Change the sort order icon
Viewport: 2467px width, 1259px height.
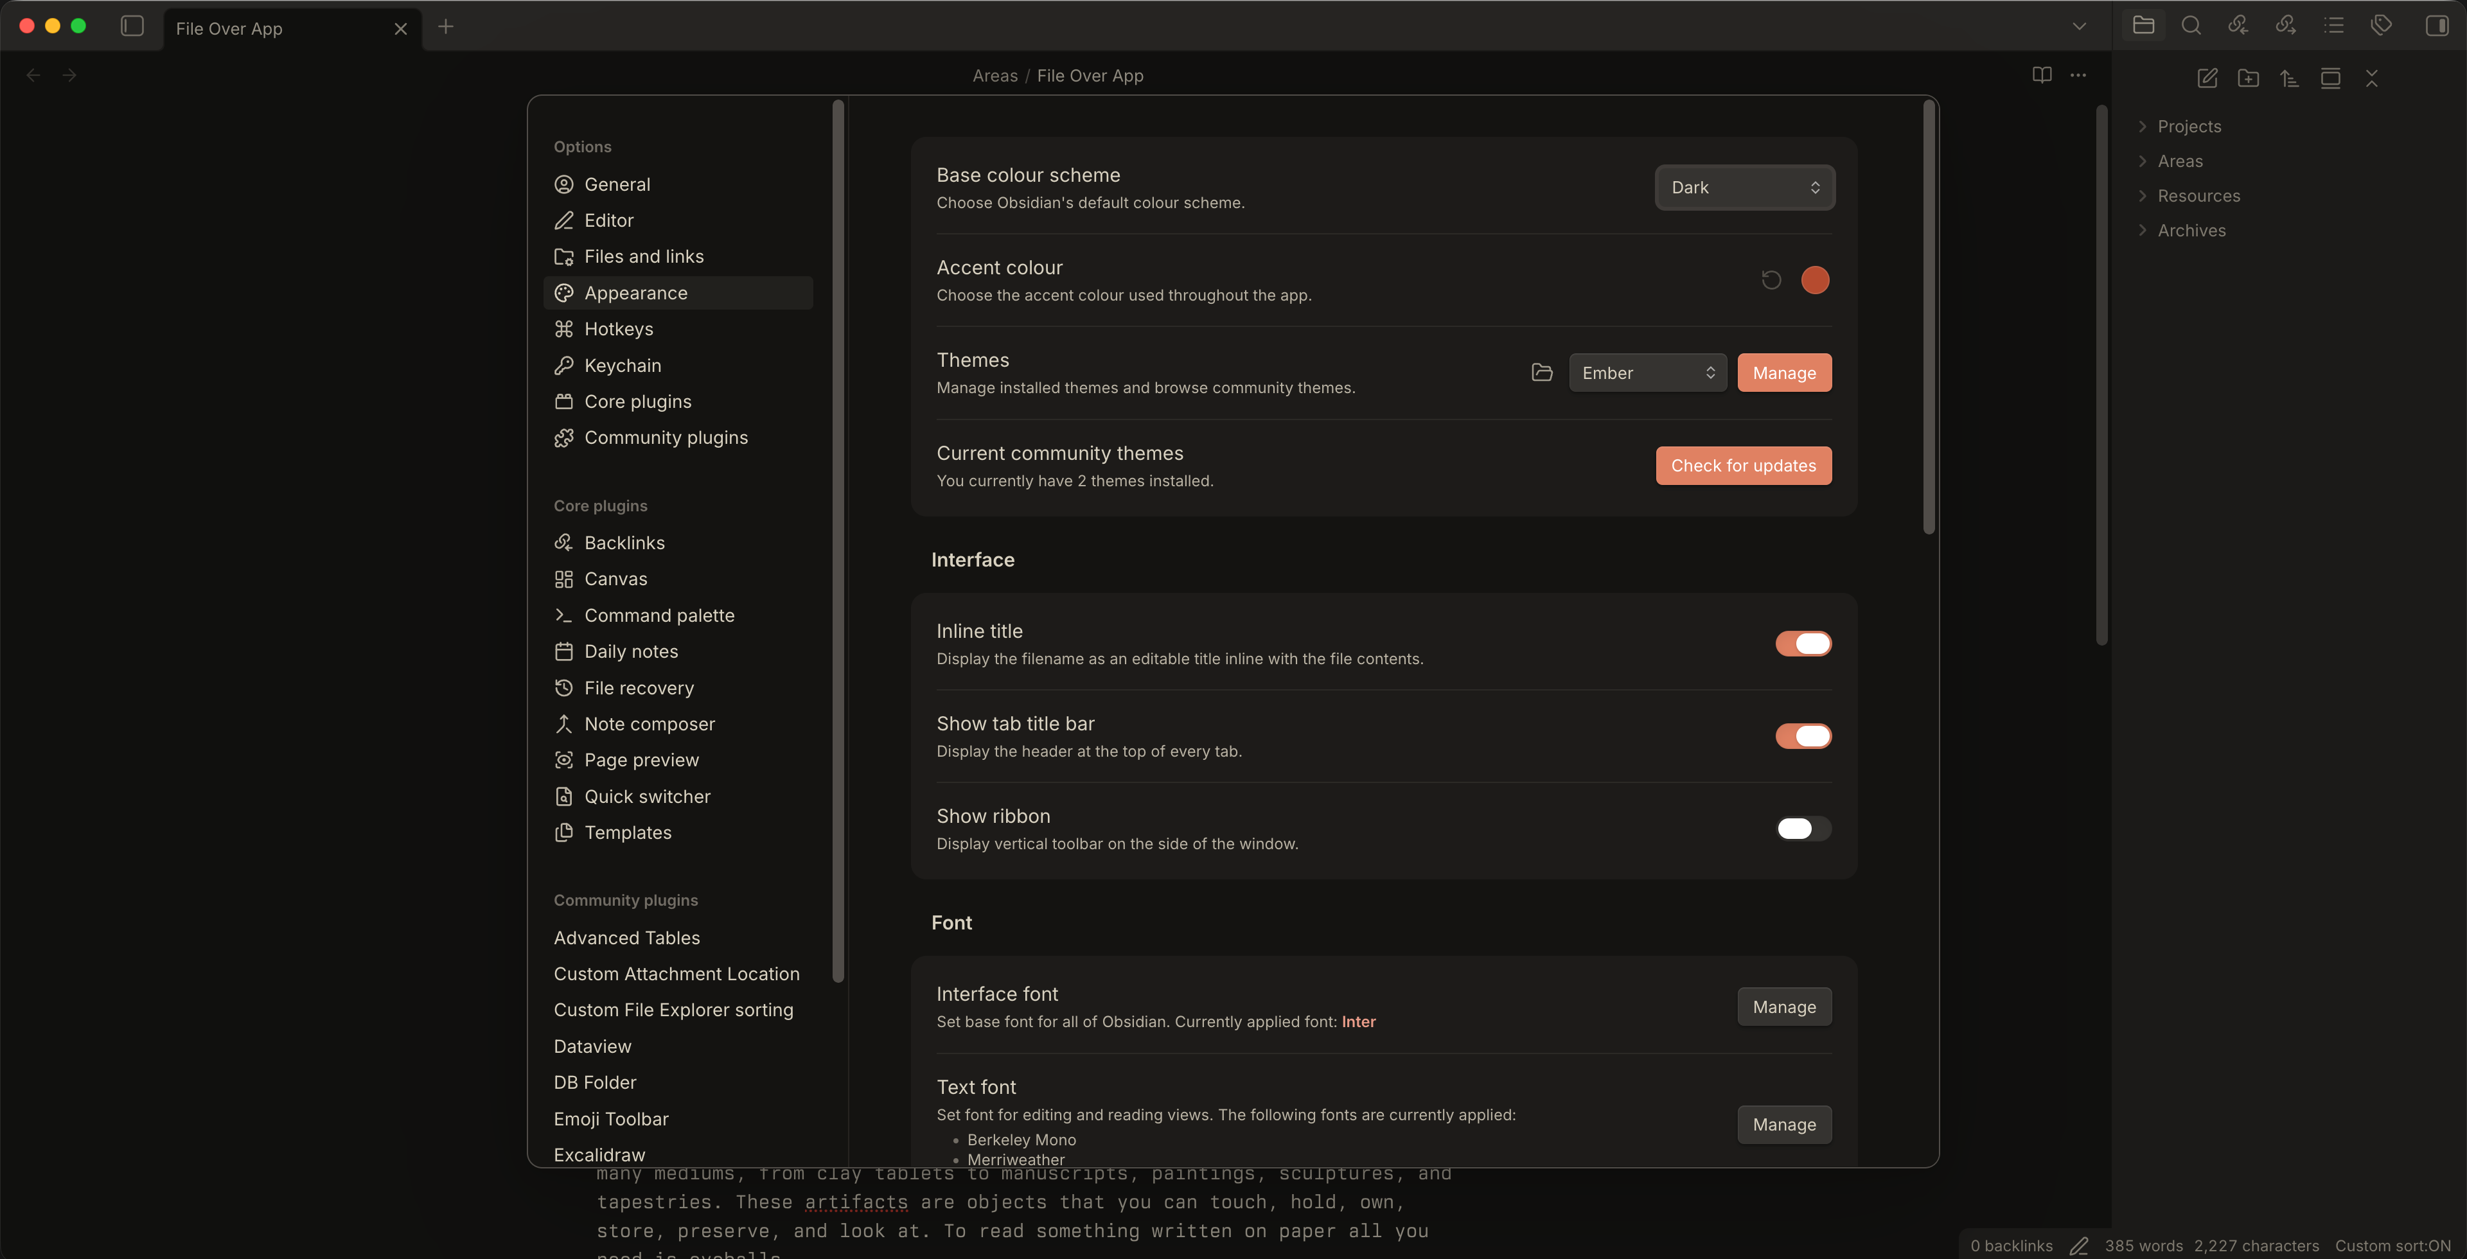[2290, 78]
